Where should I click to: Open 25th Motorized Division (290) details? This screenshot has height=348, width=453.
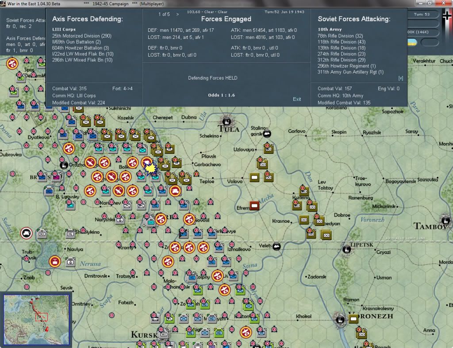pyautogui.click(x=81, y=36)
